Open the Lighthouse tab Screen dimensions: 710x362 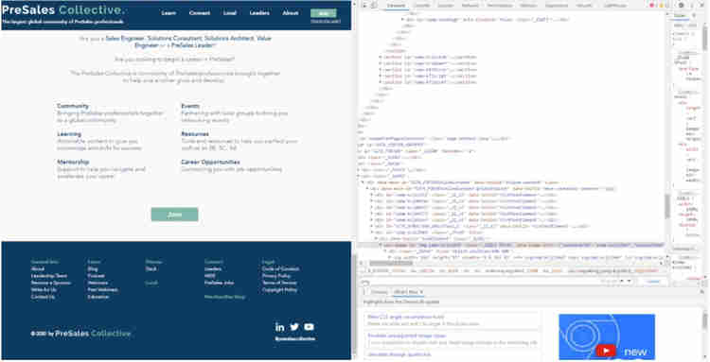(x=615, y=6)
